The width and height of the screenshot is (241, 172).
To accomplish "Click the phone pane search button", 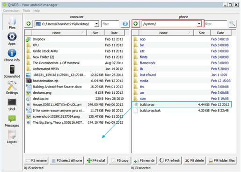I will click(x=232, y=24).
